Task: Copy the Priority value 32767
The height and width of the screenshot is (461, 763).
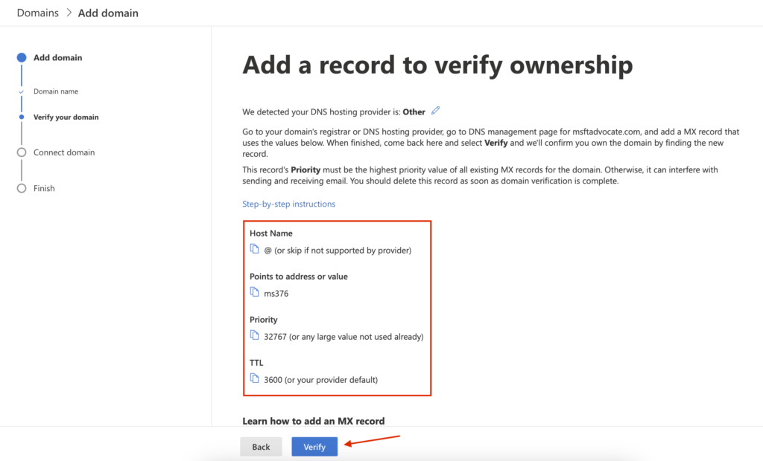Action: 254,335
